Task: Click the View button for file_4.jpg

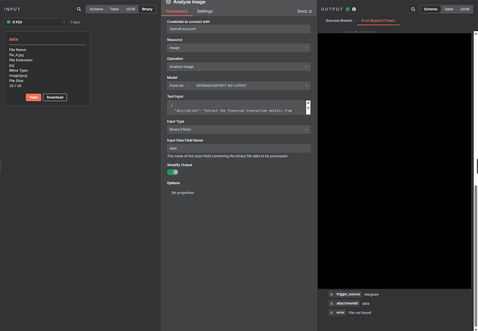Action: 33,97
